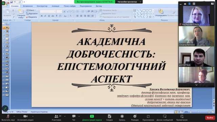Open the Insert ribbon tab
217x122 pixels.
28,6
